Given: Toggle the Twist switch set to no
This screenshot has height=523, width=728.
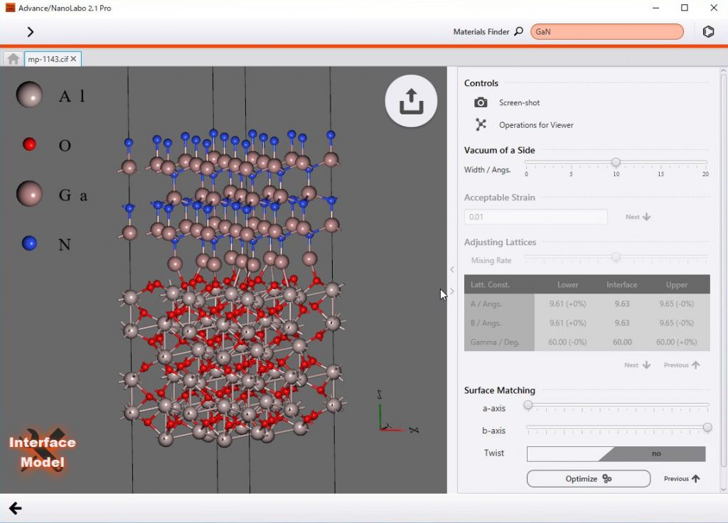Looking at the screenshot, I should [x=616, y=453].
